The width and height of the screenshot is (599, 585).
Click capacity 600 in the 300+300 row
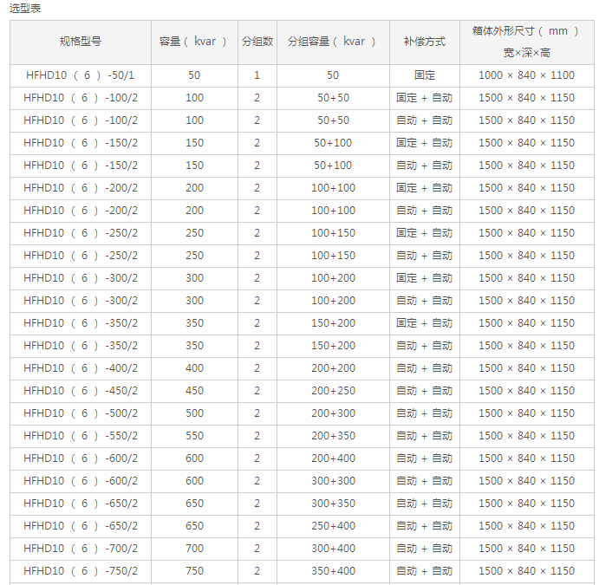pyautogui.click(x=194, y=481)
